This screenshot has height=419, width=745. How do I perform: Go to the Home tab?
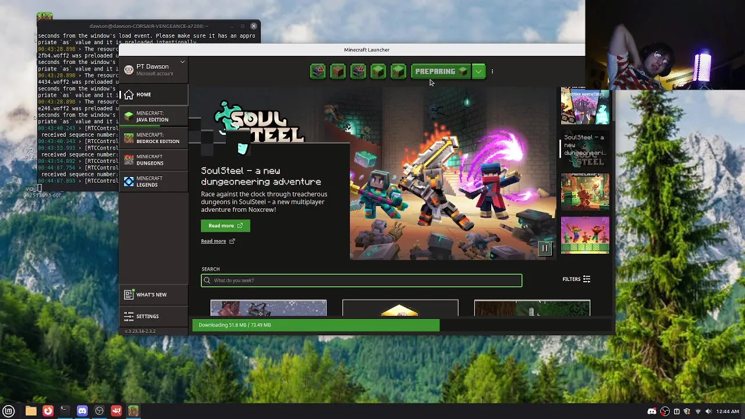click(154, 94)
